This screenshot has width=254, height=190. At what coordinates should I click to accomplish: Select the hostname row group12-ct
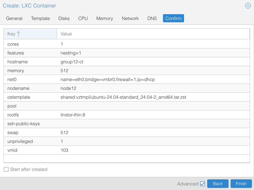point(72,62)
